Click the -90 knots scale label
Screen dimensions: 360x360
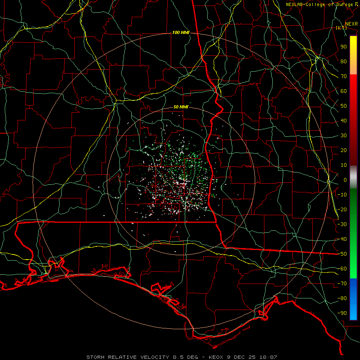pos(342,313)
